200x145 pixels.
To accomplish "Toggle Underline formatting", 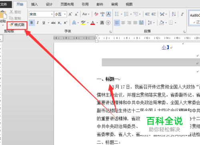I will click(44, 23).
